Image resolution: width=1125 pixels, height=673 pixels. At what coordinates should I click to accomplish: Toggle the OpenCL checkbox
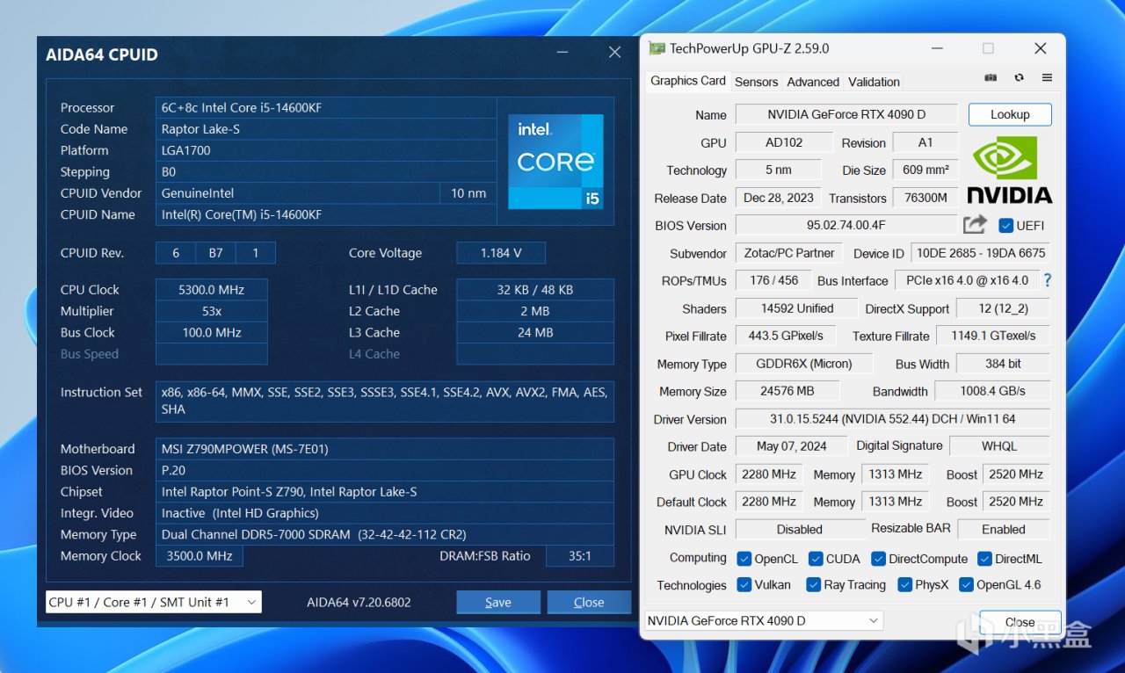[744, 559]
